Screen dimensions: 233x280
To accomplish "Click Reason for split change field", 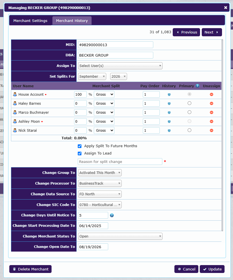I will (120, 162).
